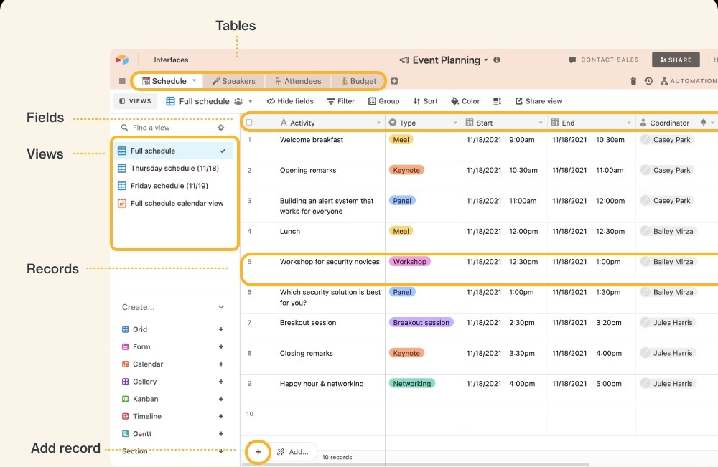Click the row height icon

click(x=498, y=101)
